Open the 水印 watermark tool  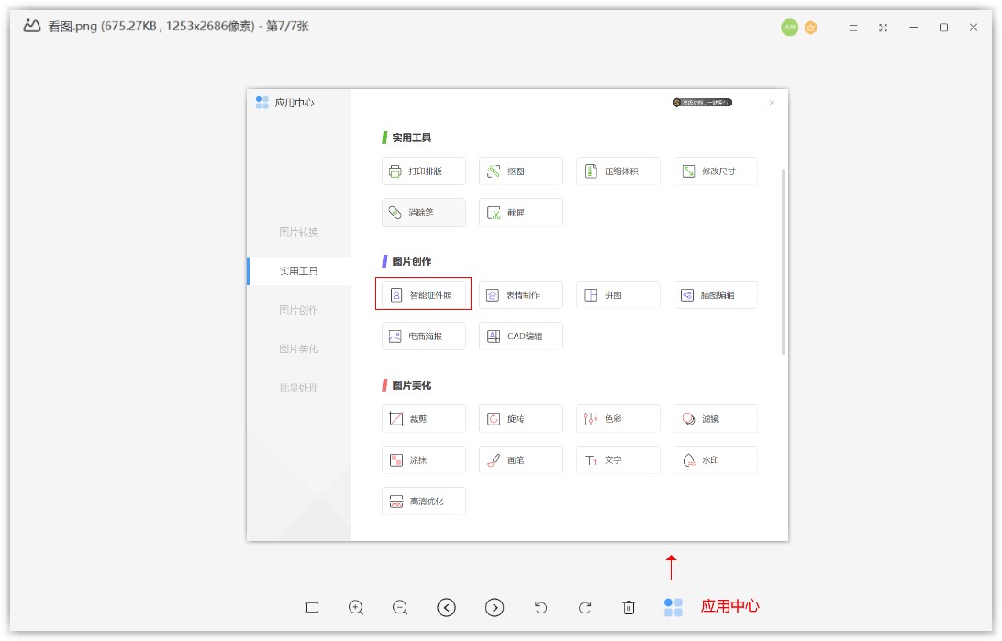click(716, 459)
